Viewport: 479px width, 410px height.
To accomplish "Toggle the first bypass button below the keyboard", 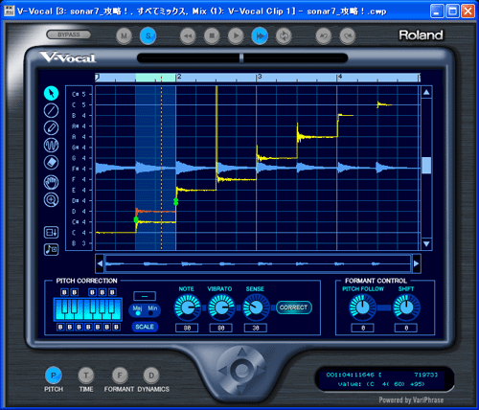I will click(x=60, y=327).
